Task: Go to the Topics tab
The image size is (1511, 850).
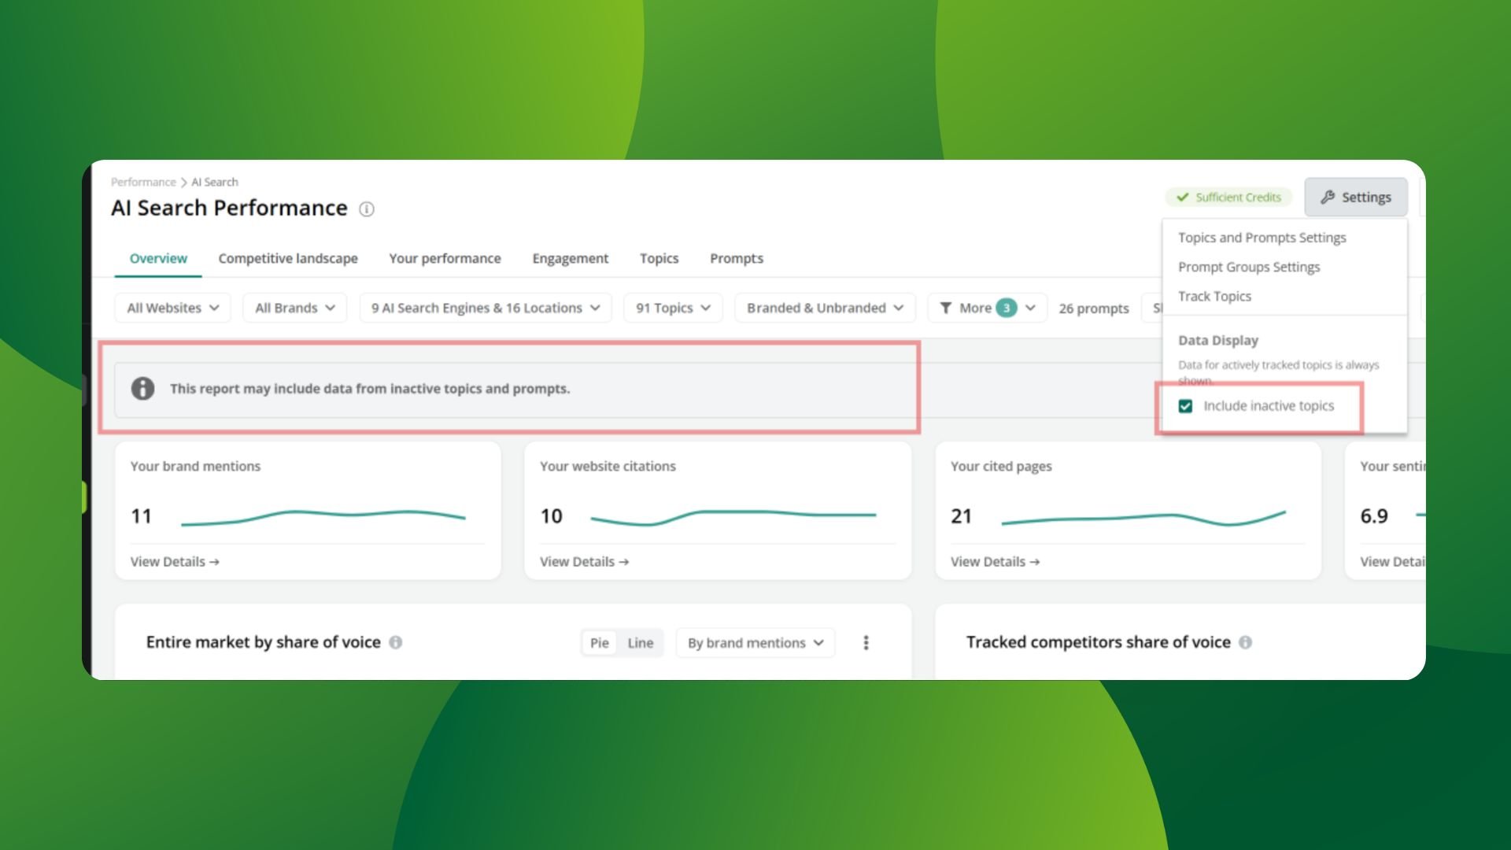Action: tap(659, 258)
